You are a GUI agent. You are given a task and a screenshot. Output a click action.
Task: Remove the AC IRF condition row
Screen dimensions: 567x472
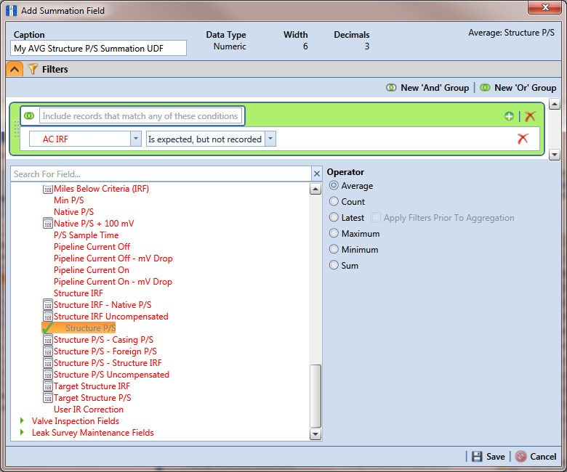(x=523, y=139)
